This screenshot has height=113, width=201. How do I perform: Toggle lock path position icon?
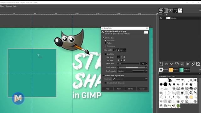[166, 15]
